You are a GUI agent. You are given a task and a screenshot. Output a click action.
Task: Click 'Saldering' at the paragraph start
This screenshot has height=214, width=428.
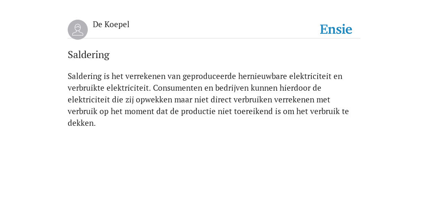pos(84,76)
